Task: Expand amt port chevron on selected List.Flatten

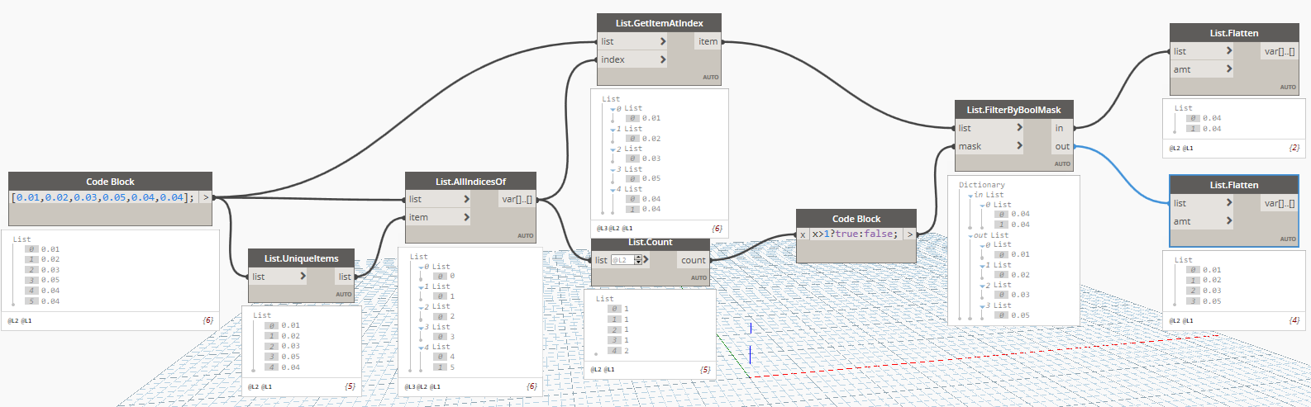Action: pyautogui.click(x=1229, y=221)
